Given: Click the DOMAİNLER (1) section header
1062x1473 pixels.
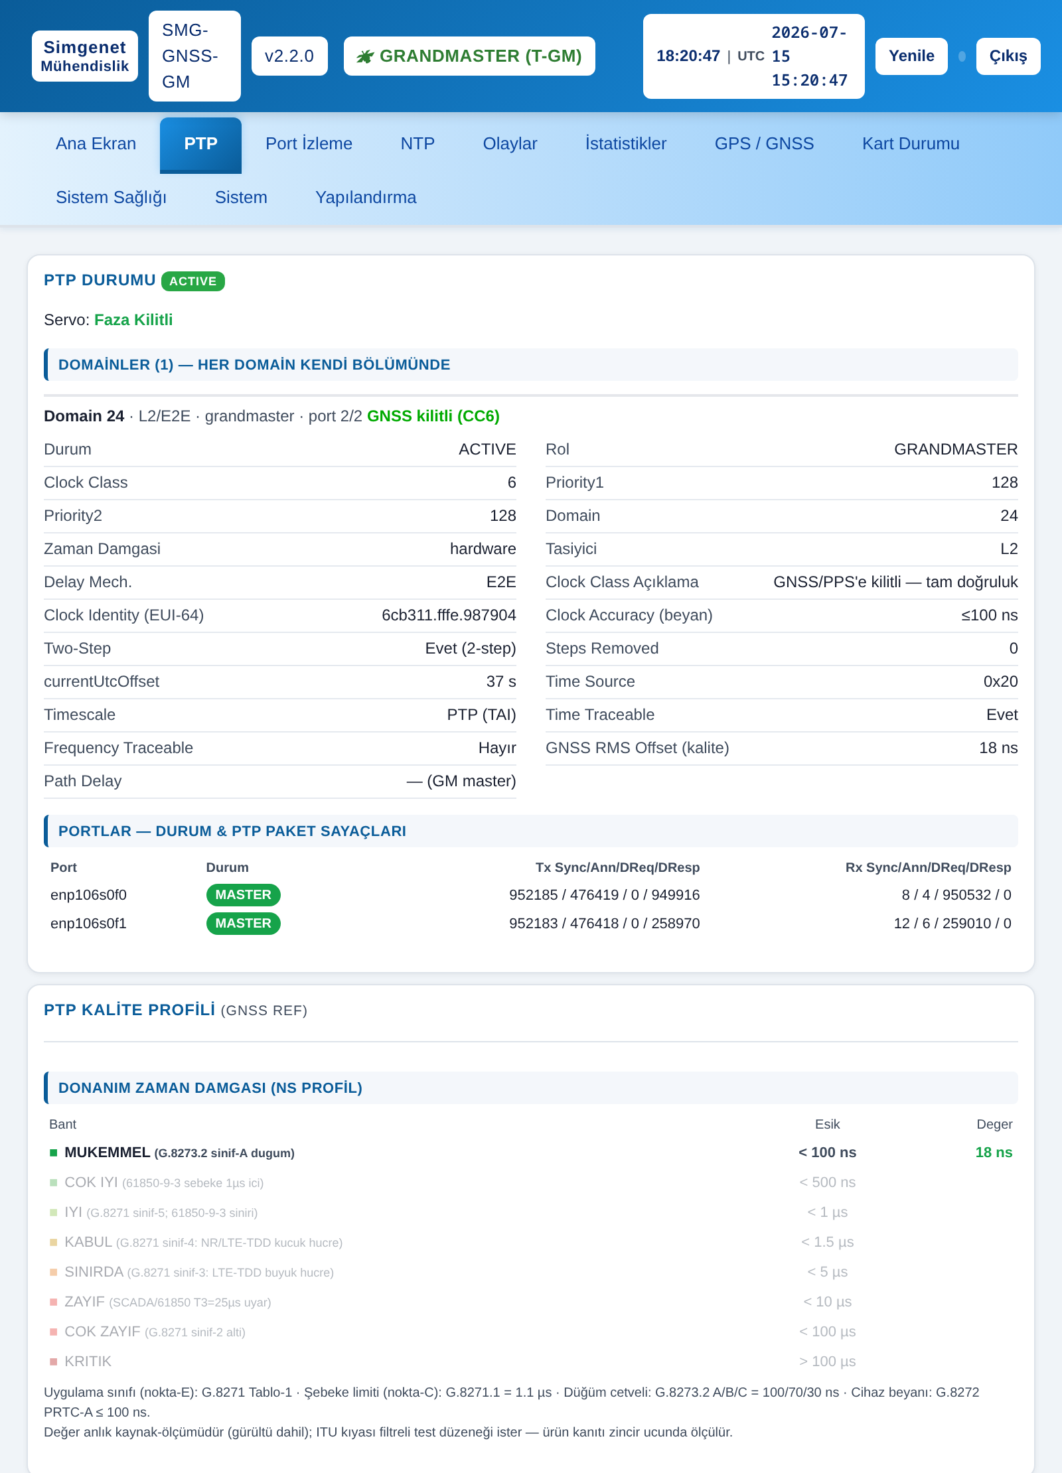Looking at the screenshot, I should [531, 365].
